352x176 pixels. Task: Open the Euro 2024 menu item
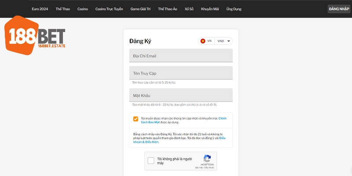[40, 9]
